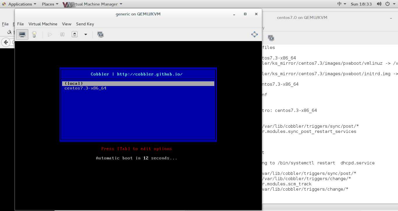
Task: Open the Send Key menu
Action: click(85, 24)
